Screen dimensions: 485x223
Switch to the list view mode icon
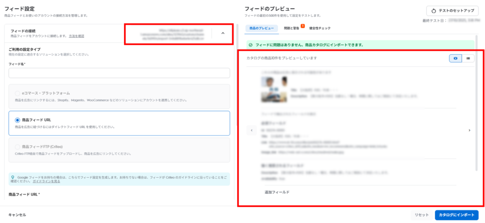tap(468, 58)
